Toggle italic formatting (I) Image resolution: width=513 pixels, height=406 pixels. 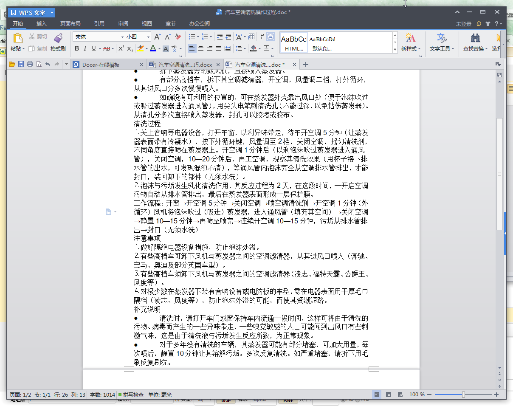coord(85,48)
